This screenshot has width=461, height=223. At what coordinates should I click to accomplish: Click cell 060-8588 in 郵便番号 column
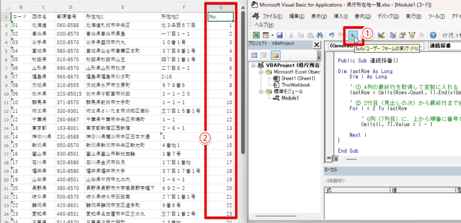(70, 25)
